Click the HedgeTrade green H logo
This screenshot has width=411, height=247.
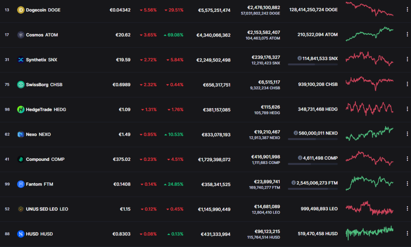pyautogui.click(x=21, y=109)
